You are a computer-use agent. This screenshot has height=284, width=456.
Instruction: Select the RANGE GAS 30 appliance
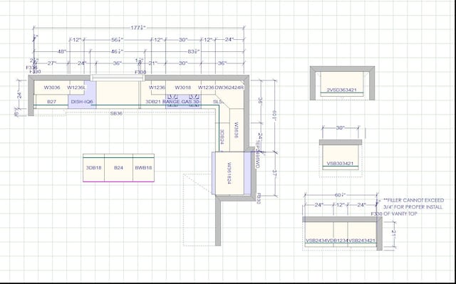tap(183, 102)
